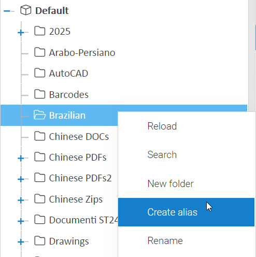Expand the Chinese Zips folder

click(x=21, y=200)
